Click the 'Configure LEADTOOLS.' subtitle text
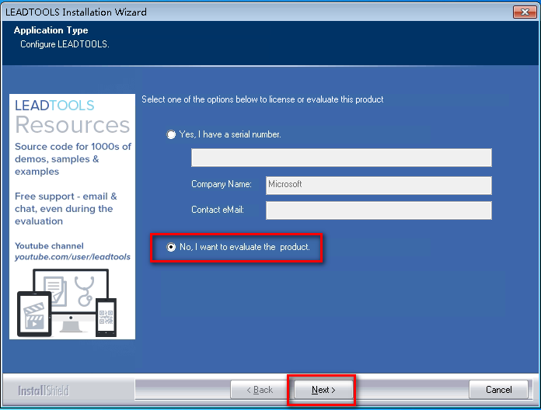This screenshot has height=410, width=541. (x=65, y=44)
